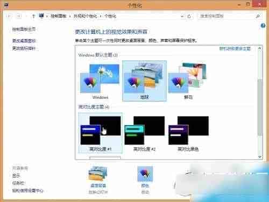Open the 任务栏 link
269x202 pixels.
point(18,183)
